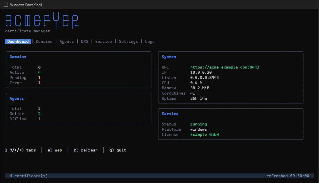Click the '1-7/←/→) tabs' hint
The width and height of the screenshot is (319, 183).
pyautogui.click(x=20, y=150)
